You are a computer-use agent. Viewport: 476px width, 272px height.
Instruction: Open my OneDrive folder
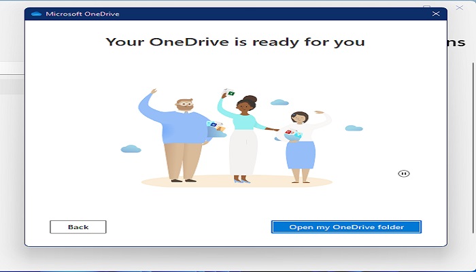(346, 227)
